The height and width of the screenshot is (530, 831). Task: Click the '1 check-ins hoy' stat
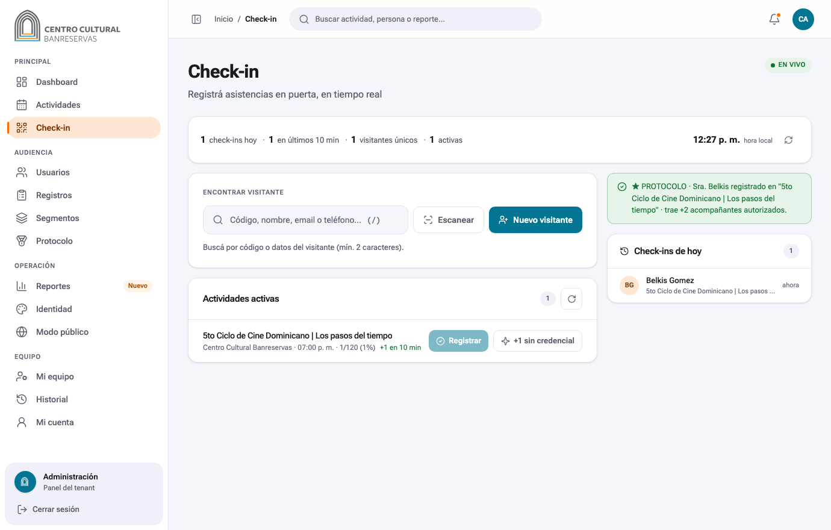[x=229, y=140]
